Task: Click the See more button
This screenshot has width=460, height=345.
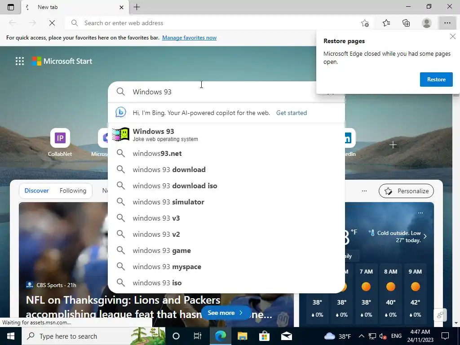Action: click(226, 313)
